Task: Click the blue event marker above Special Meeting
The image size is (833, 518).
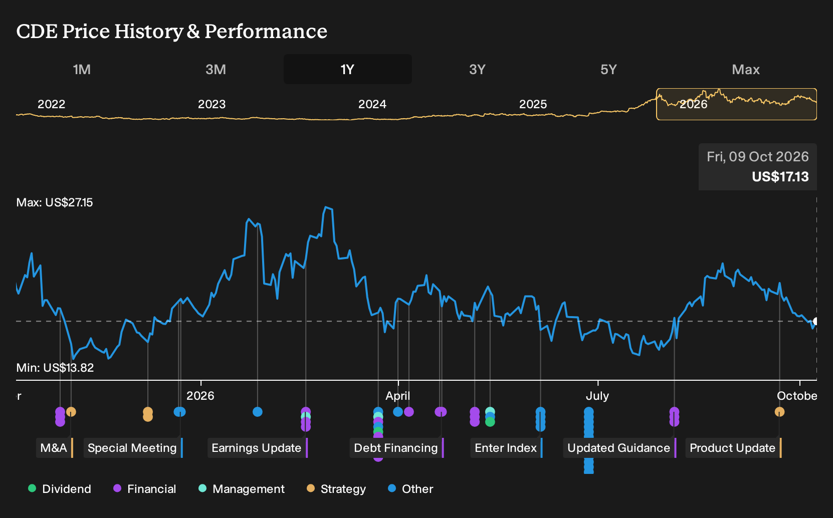Action: 179,412
